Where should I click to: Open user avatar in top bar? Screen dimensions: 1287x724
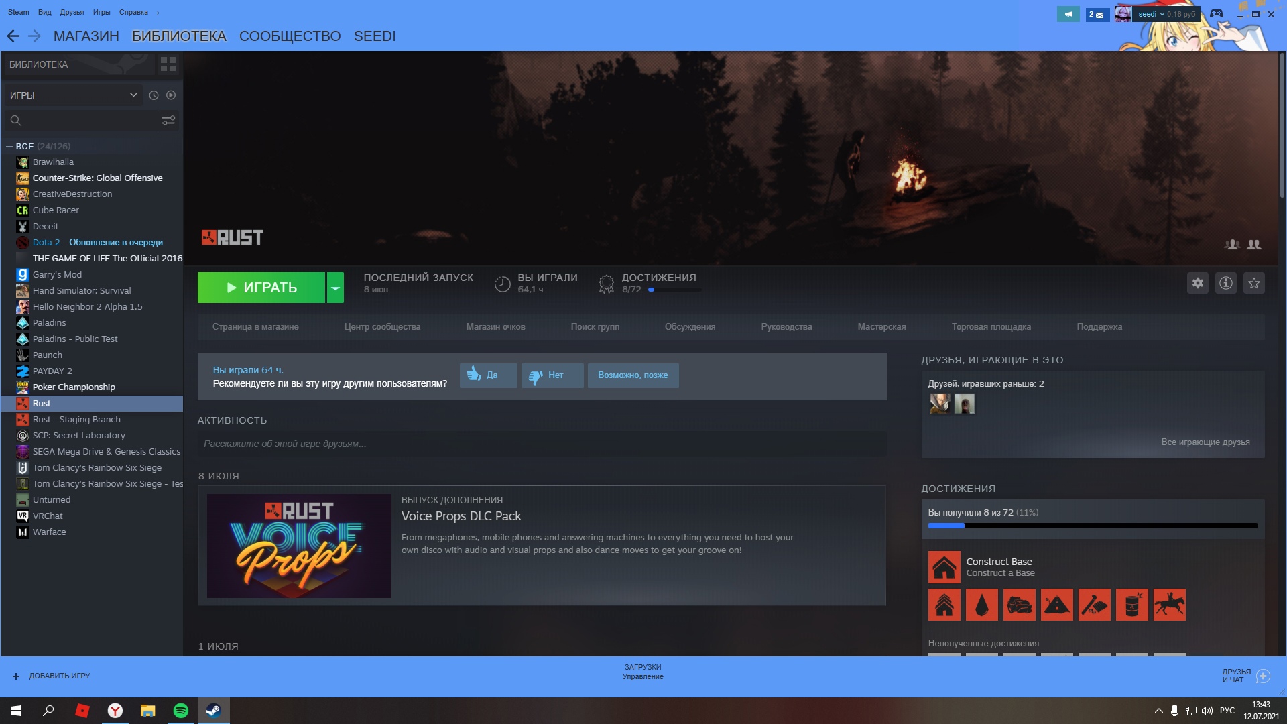(1123, 14)
